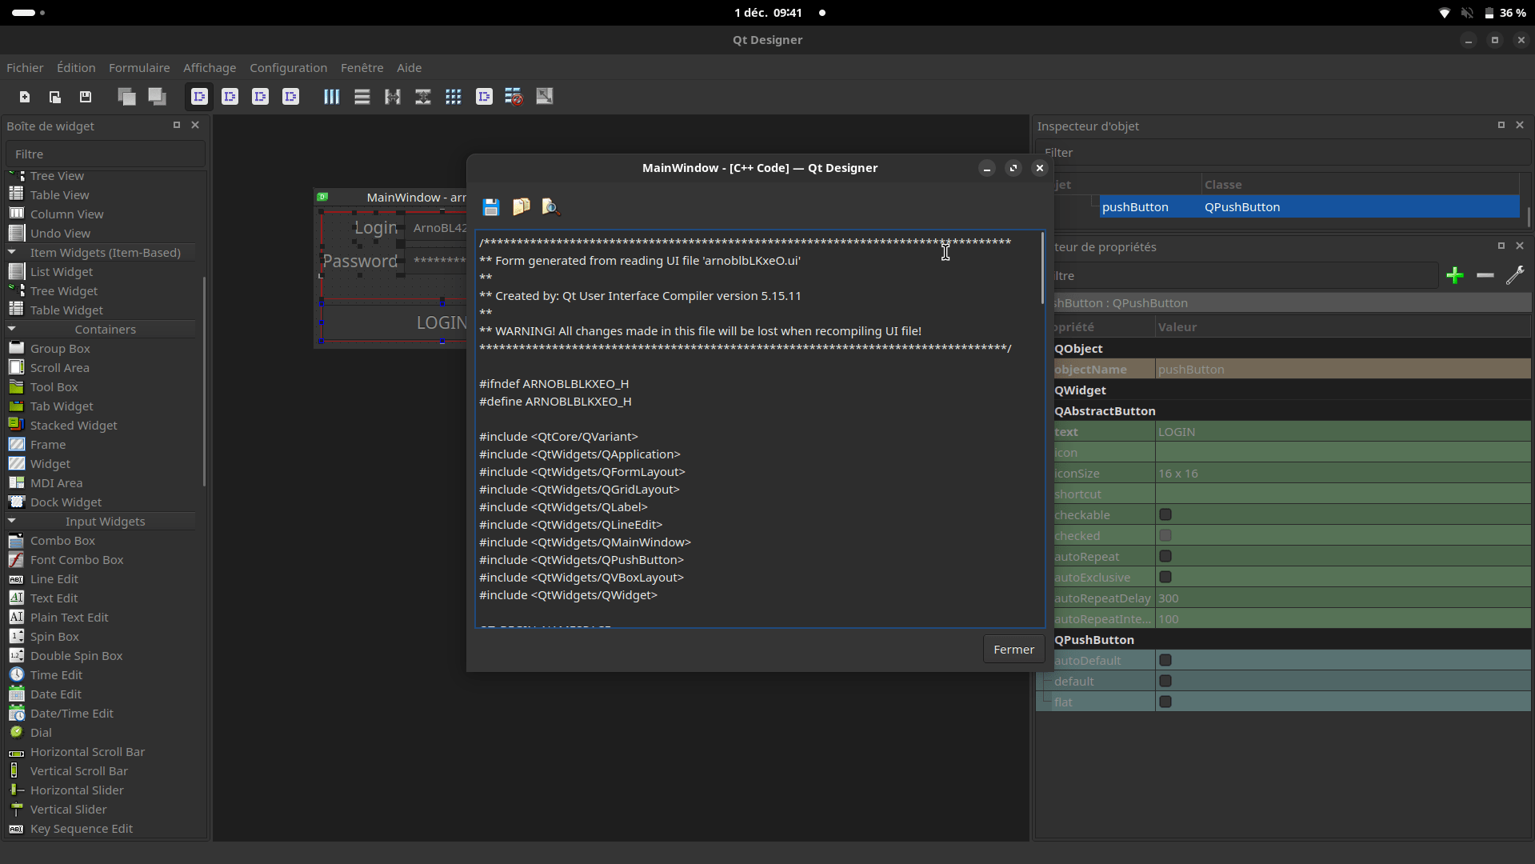Open property editor configuration wrench
The width and height of the screenshot is (1535, 864).
coord(1515,276)
